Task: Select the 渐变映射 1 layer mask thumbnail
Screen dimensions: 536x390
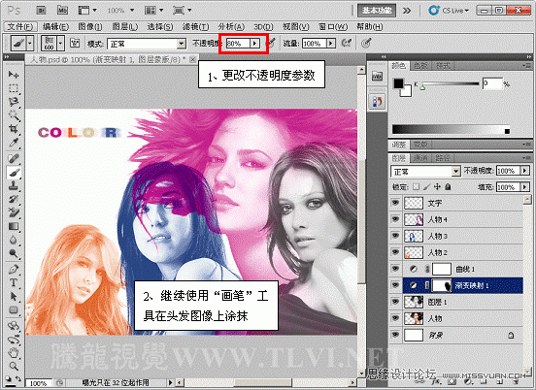Action: (x=442, y=285)
